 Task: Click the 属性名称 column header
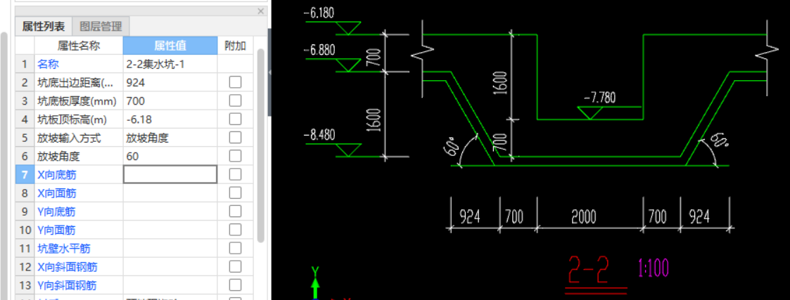point(79,46)
